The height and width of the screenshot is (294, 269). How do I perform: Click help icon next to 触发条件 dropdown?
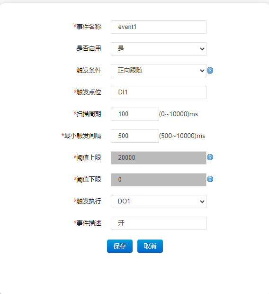pos(210,71)
